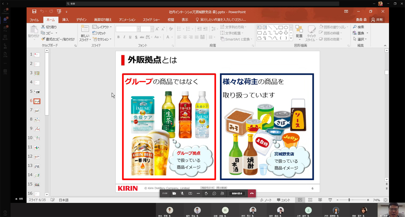Hang up the Teams call
Screen dimensions: 405x217
252,193
